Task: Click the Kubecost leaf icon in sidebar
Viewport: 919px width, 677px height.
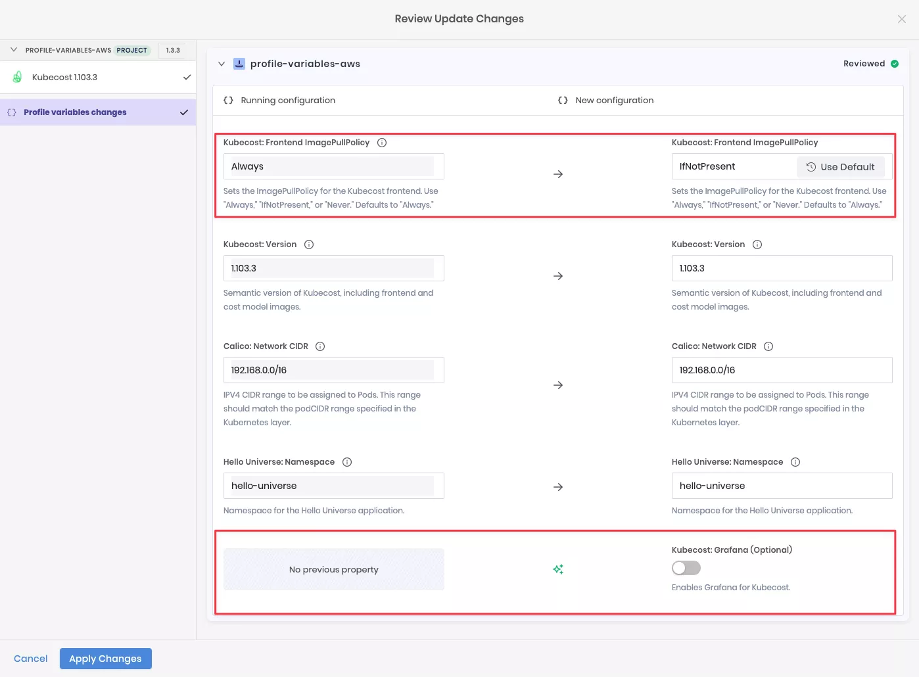Action: click(18, 77)
